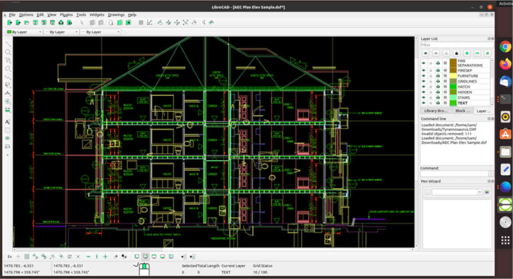The width and height of the screenshot is (513, 279).
Task: Select the Text tool
Action: (7, 123)
